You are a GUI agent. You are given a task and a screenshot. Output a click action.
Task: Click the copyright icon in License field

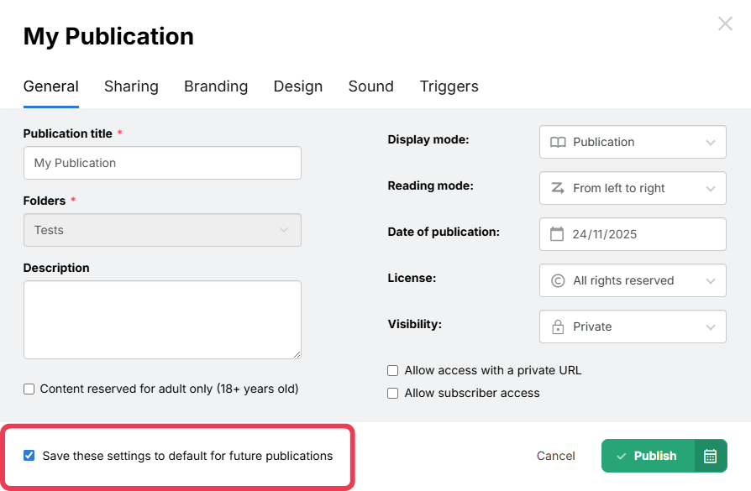558,280
